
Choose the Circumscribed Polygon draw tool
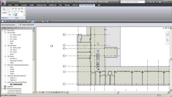19,8
